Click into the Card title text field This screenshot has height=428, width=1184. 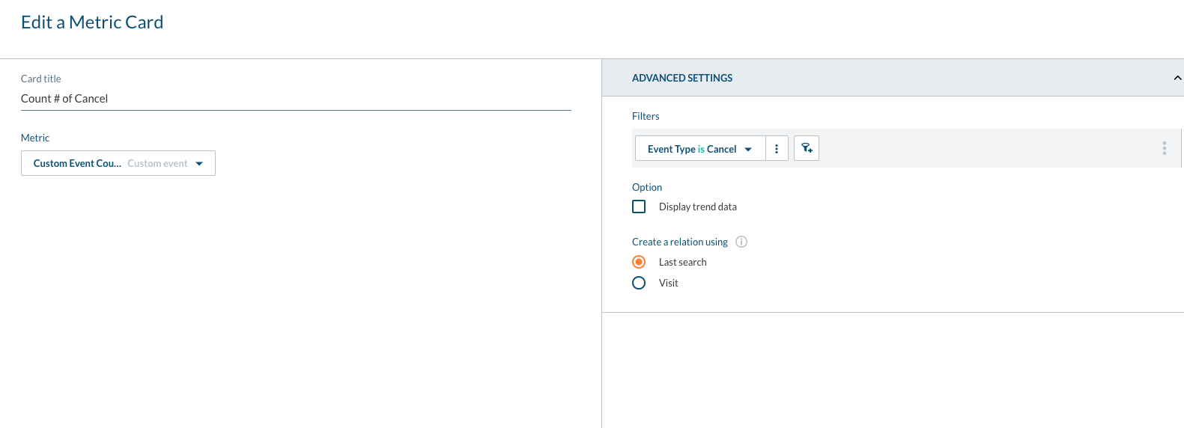296,99
